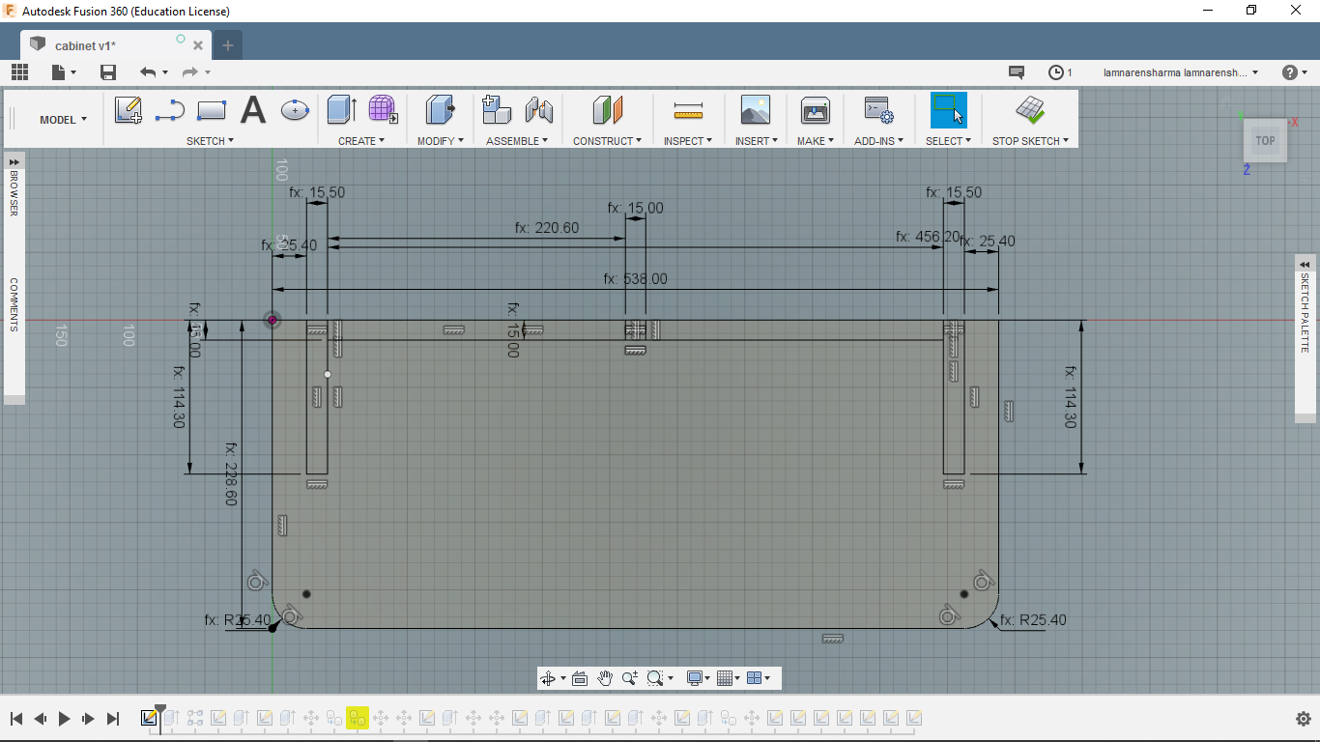The width and height of the screenshot is (1320, 742).
Task: Open the MODEL workspace dropdown
Action: [x=63, y=120]
